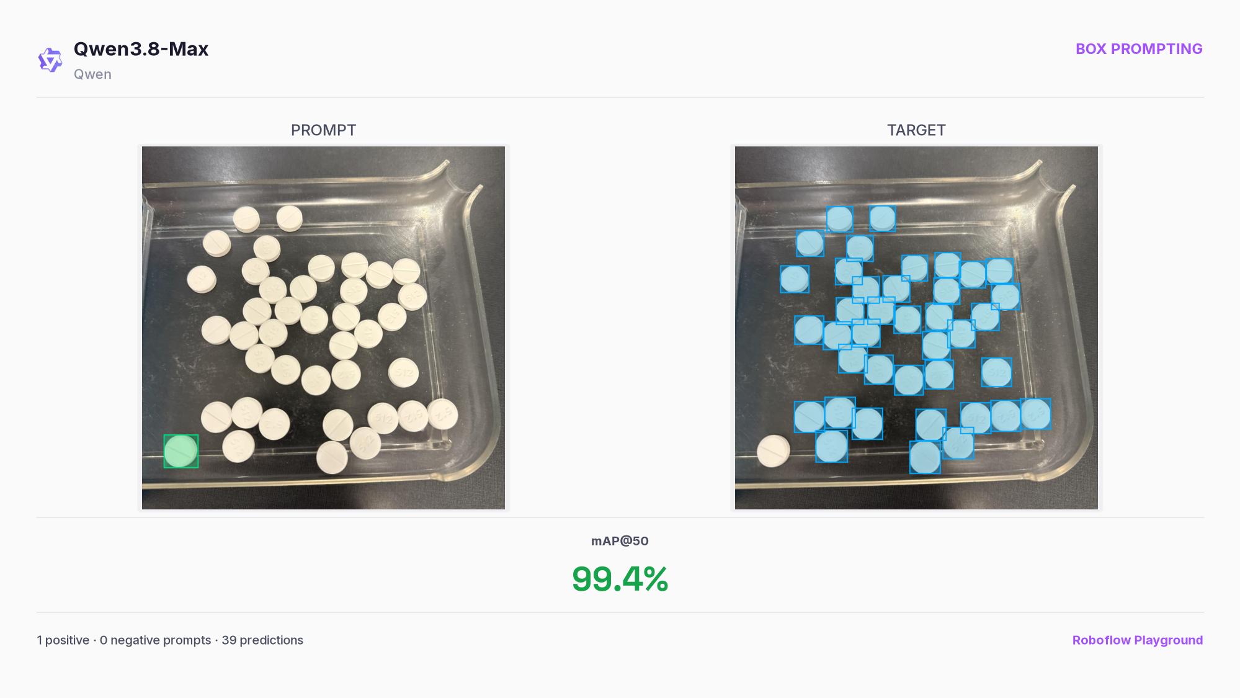
Task: Click the TARGET heading label
Action: coord(916,130)
